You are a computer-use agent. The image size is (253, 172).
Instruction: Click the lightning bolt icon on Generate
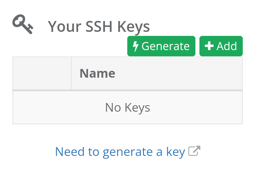coord(136,46)
